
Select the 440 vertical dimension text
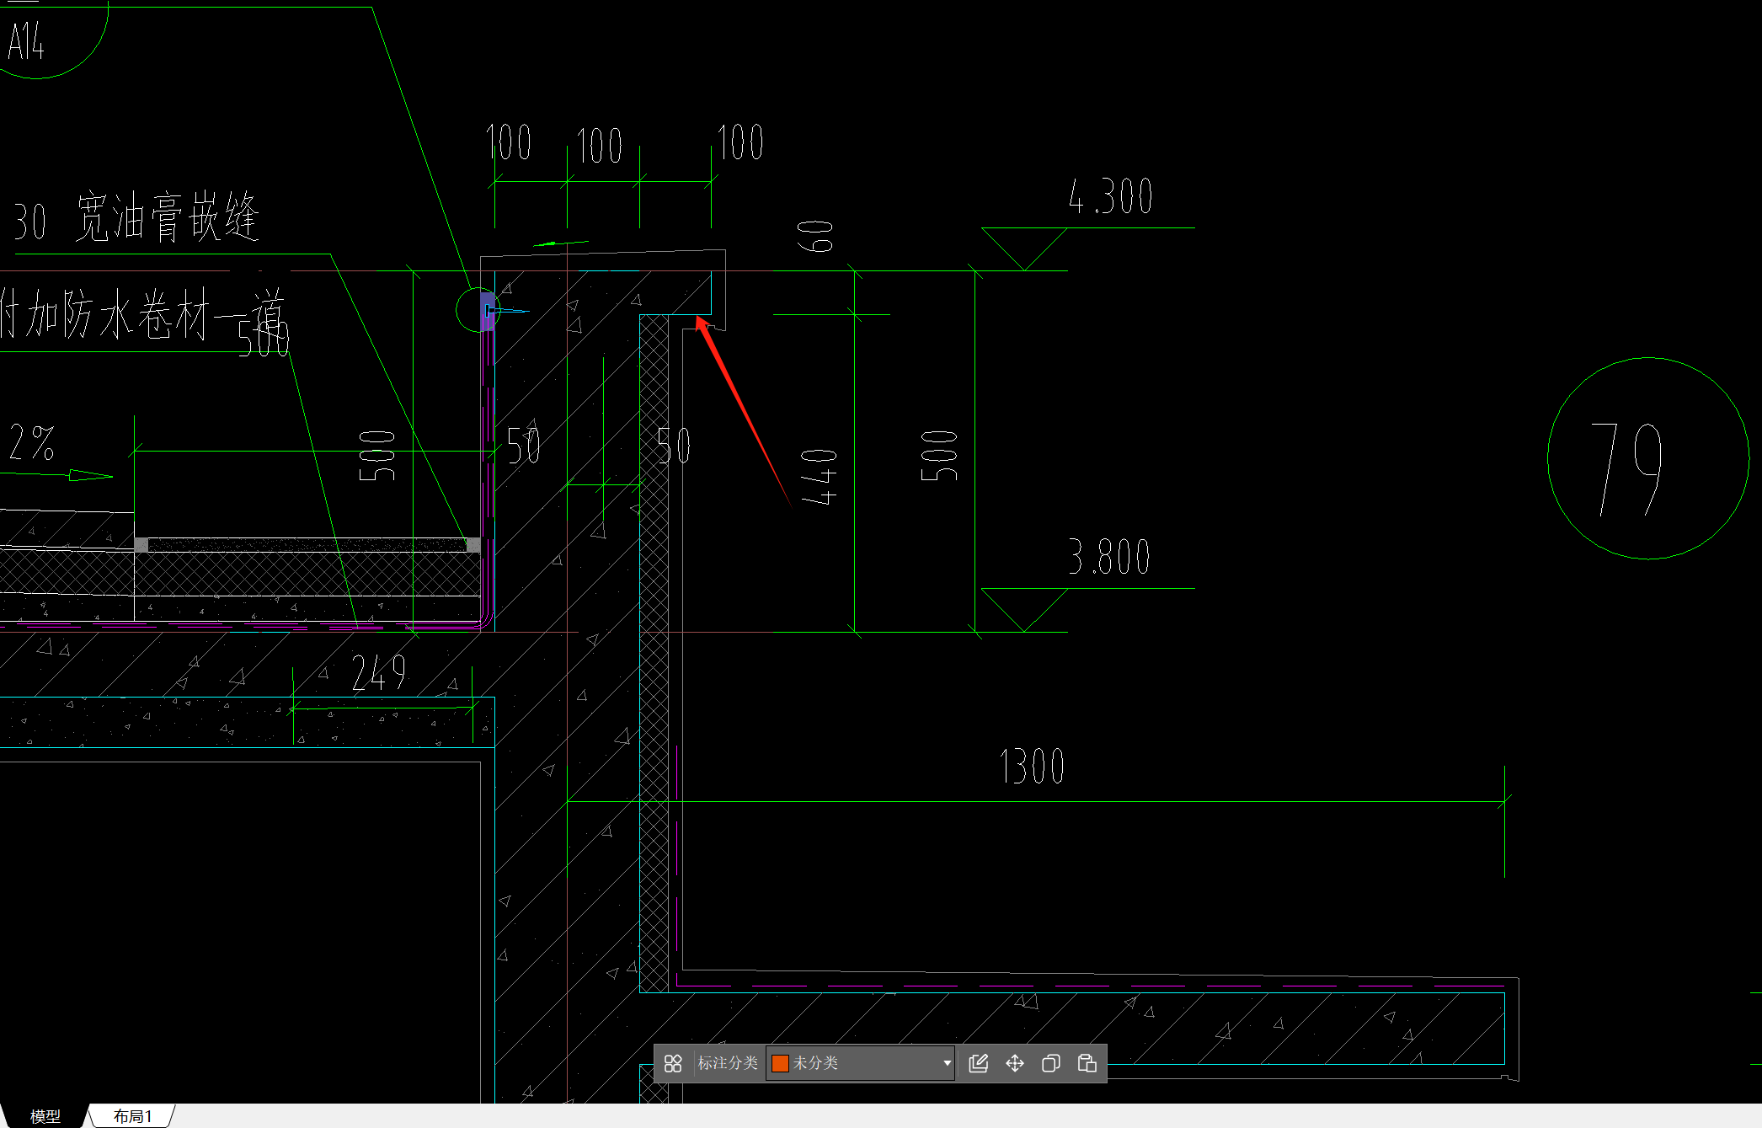818,477
